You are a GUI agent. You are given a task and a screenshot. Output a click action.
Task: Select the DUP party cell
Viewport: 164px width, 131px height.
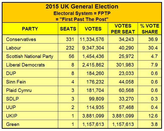coord(30,73)
